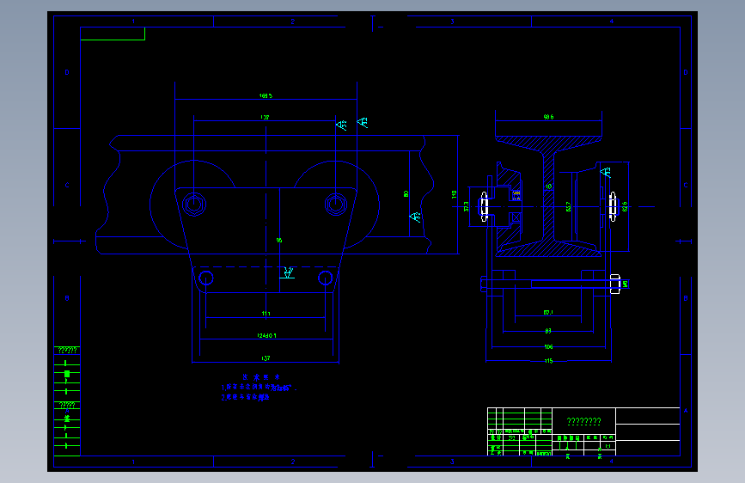Click zone letter B on left border
745x483 pixels.
(x=67, y=298)
